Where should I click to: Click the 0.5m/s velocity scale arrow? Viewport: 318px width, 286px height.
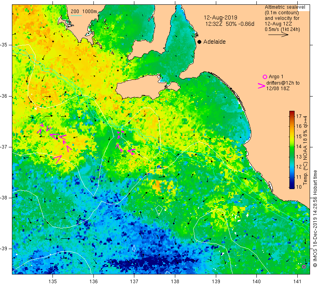pos(278,35)
